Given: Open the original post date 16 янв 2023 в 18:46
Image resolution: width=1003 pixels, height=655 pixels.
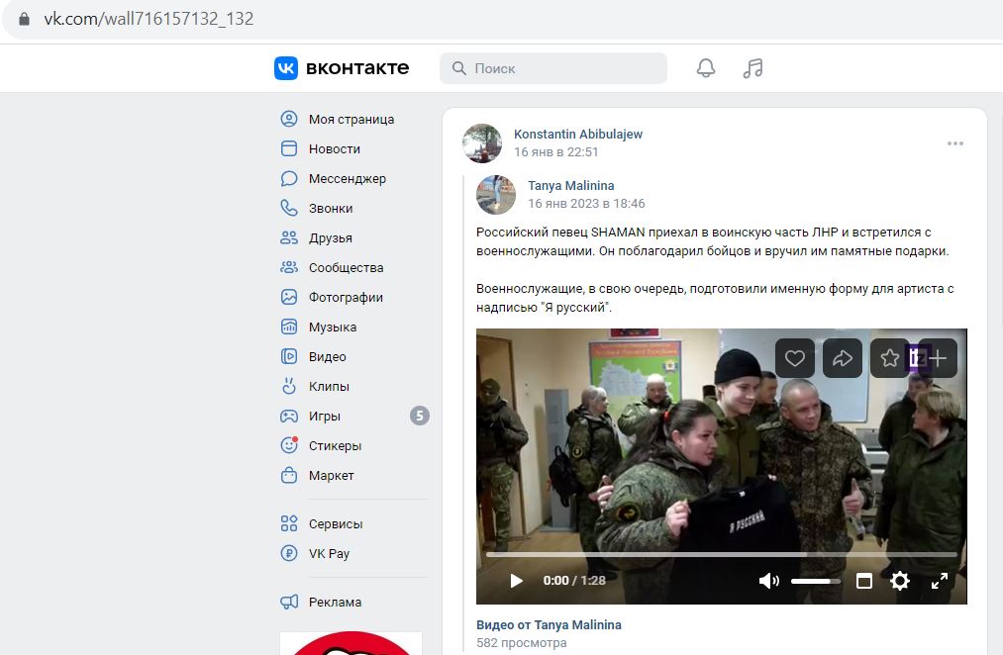Looking at the screenshot, I should pyautogui.click(x=586, y=203).
